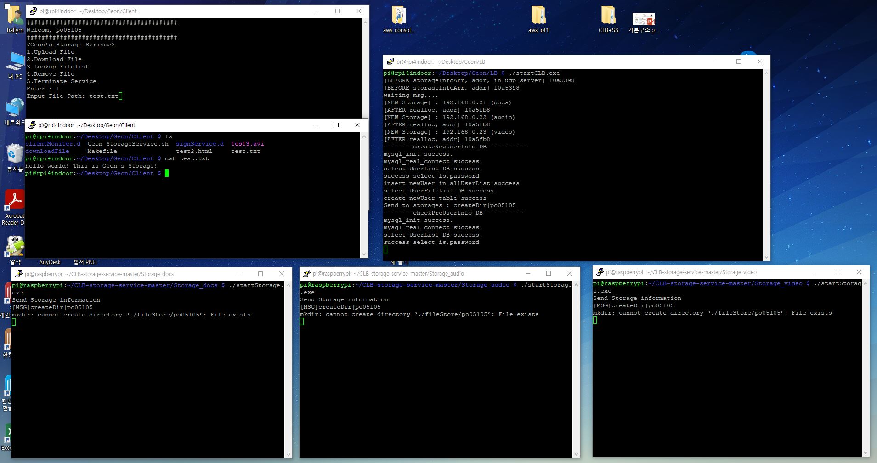Click scroll-up arrow in Geon/LB window
877x463 pixels.
coord(766,73)
